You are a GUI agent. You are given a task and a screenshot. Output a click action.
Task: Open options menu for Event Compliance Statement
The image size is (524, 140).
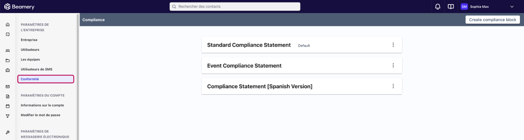pos(393,65)
